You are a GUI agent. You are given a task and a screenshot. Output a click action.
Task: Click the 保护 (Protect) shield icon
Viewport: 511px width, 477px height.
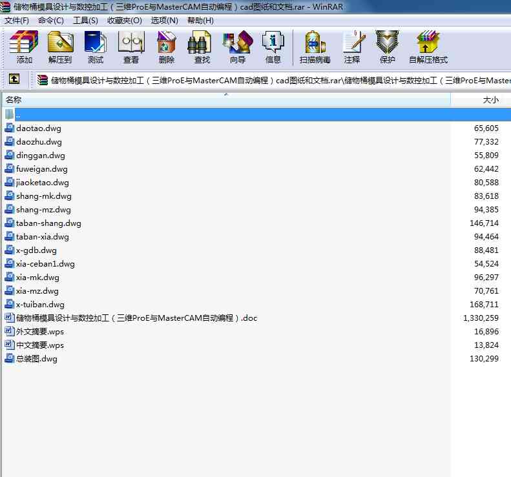coord(387,47)
